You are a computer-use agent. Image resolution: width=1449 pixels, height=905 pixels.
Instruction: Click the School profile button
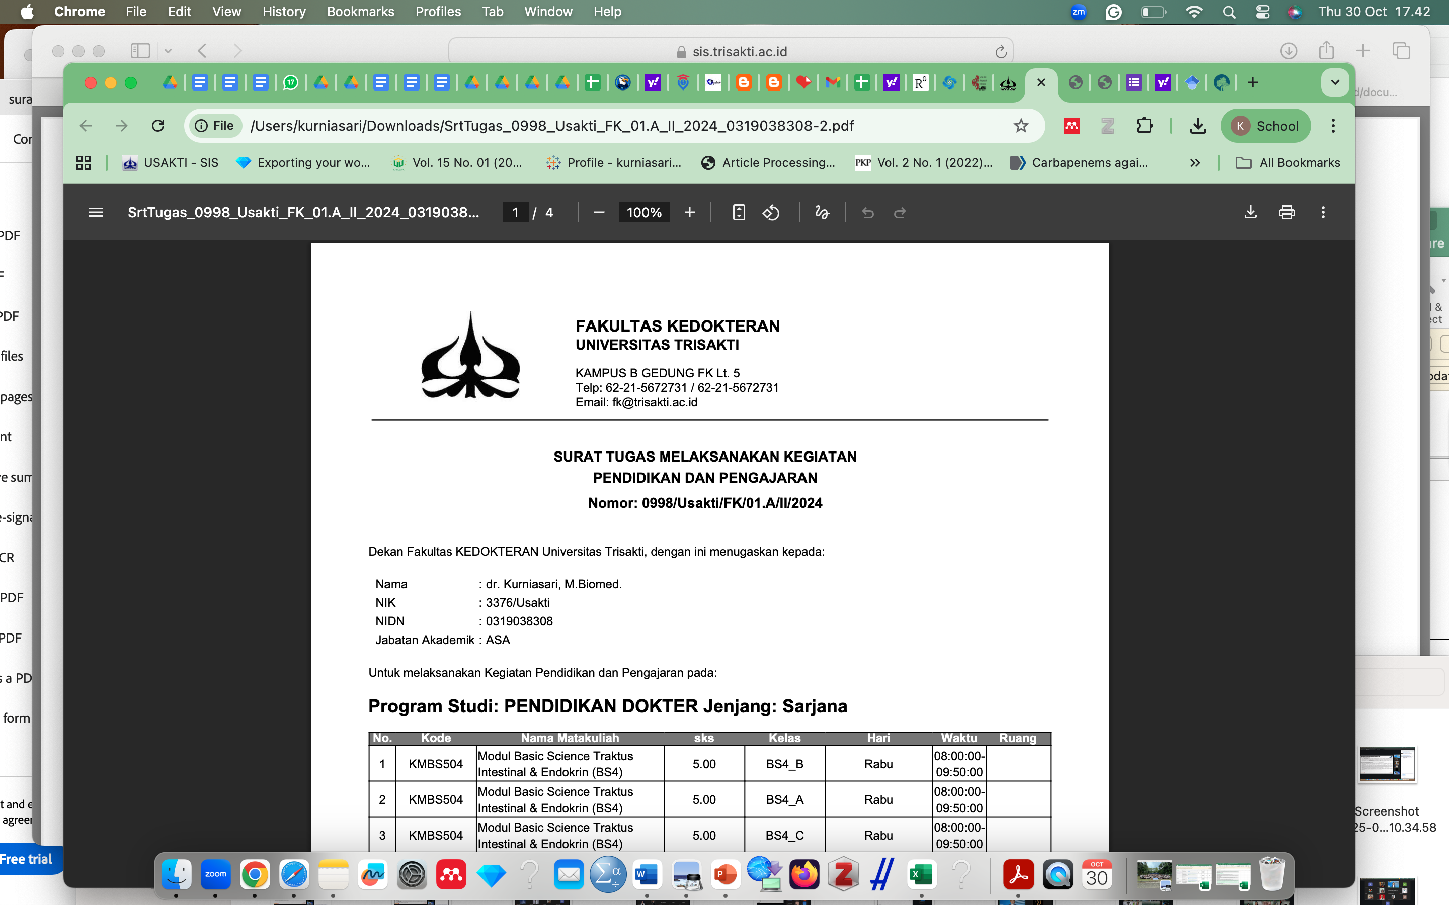1265,126
